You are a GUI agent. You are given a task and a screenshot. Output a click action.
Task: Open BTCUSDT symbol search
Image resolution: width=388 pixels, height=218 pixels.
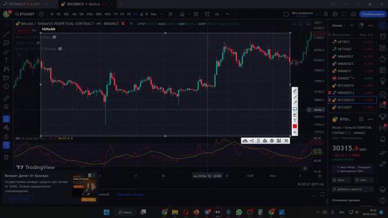click(x=25, y=14)
